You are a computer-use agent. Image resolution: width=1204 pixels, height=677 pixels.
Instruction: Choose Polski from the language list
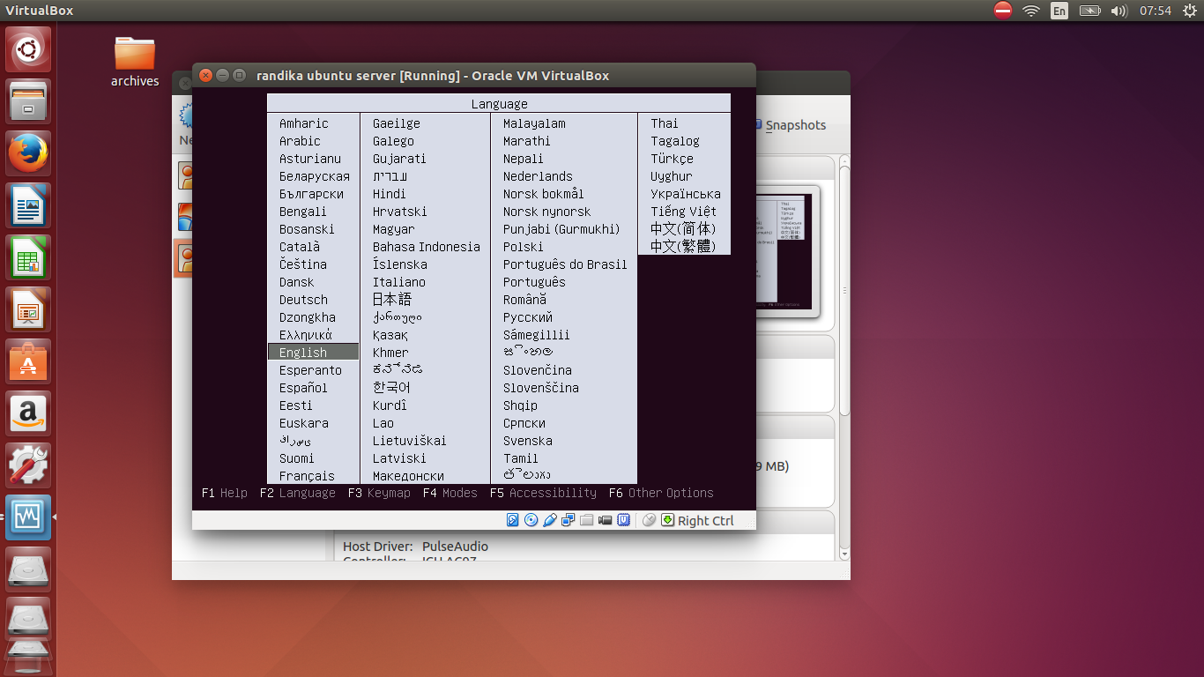(x=524, y=247)
